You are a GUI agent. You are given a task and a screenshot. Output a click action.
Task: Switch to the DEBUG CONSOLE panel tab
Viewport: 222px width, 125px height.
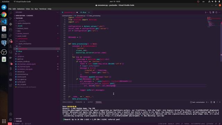point(68,102)
